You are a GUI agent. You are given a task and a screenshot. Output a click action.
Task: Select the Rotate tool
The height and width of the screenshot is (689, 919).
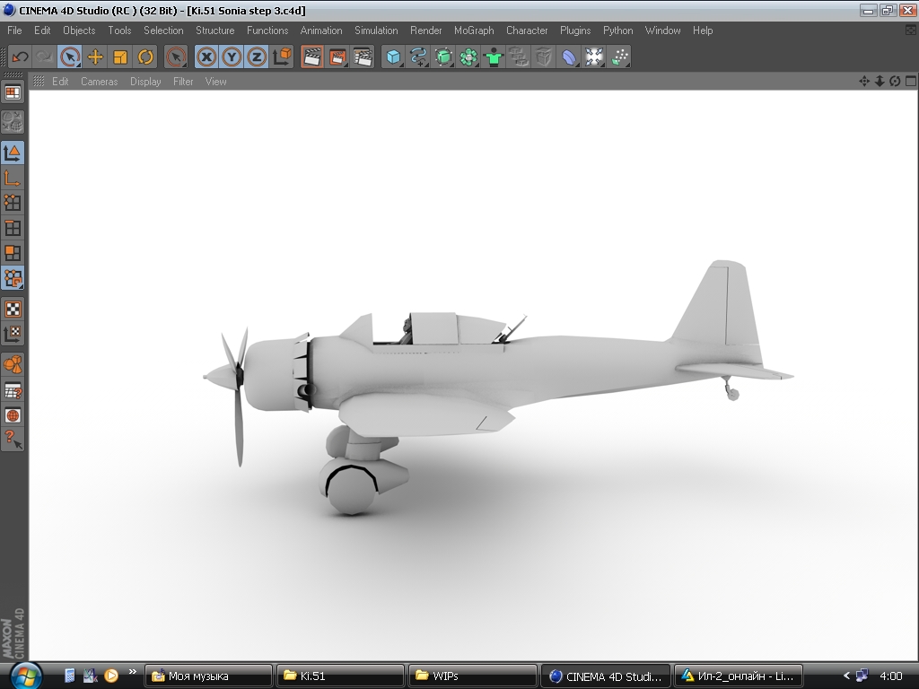point(145,57)
